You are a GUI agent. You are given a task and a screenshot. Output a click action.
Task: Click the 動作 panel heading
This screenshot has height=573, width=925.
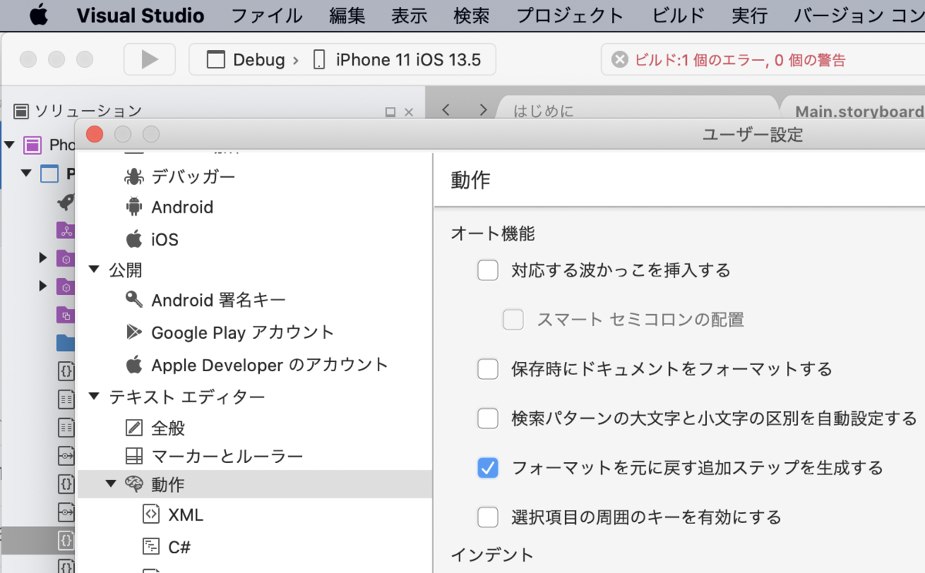coord(470,180)
